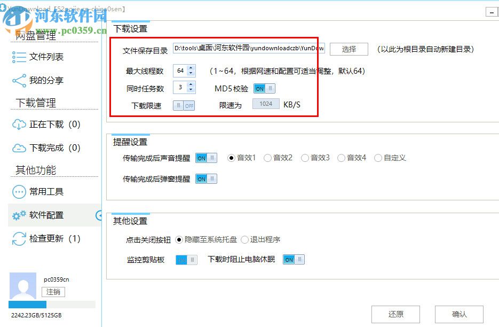Click the 还原 restore defaults button
The image size is (499, 327).
pos(395,314)
